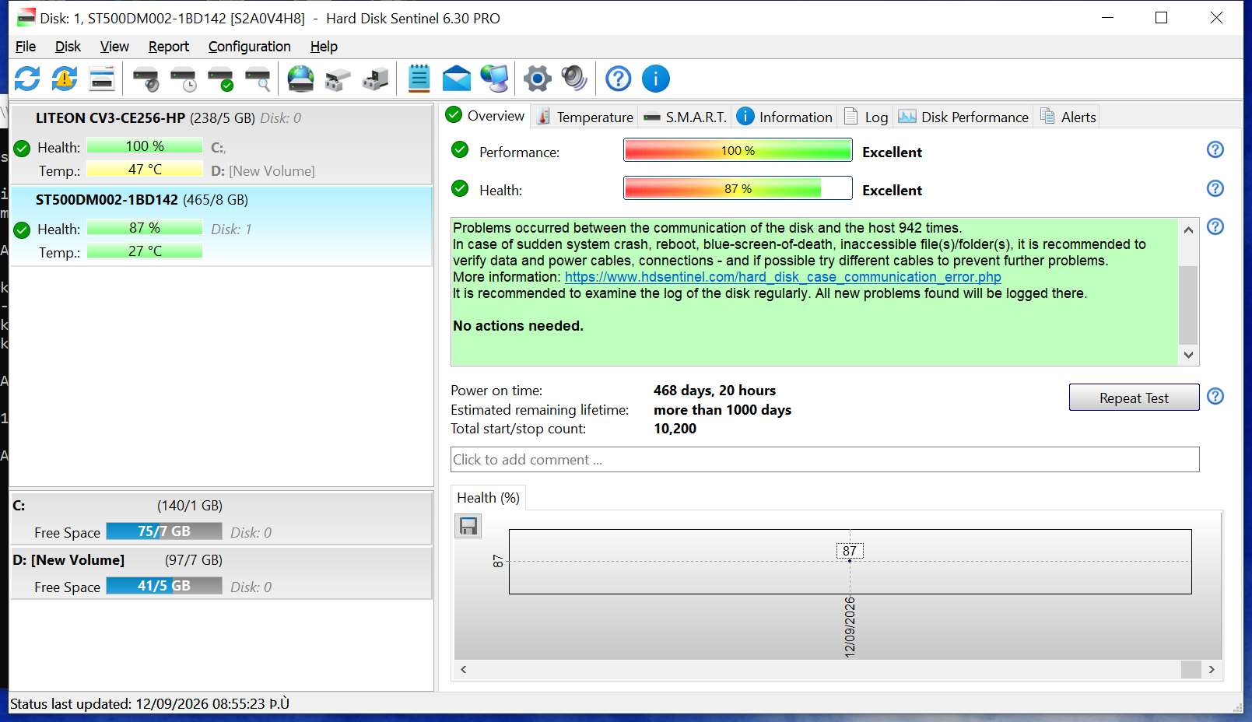Click the help icon beside Performance row

(1215, 149)
